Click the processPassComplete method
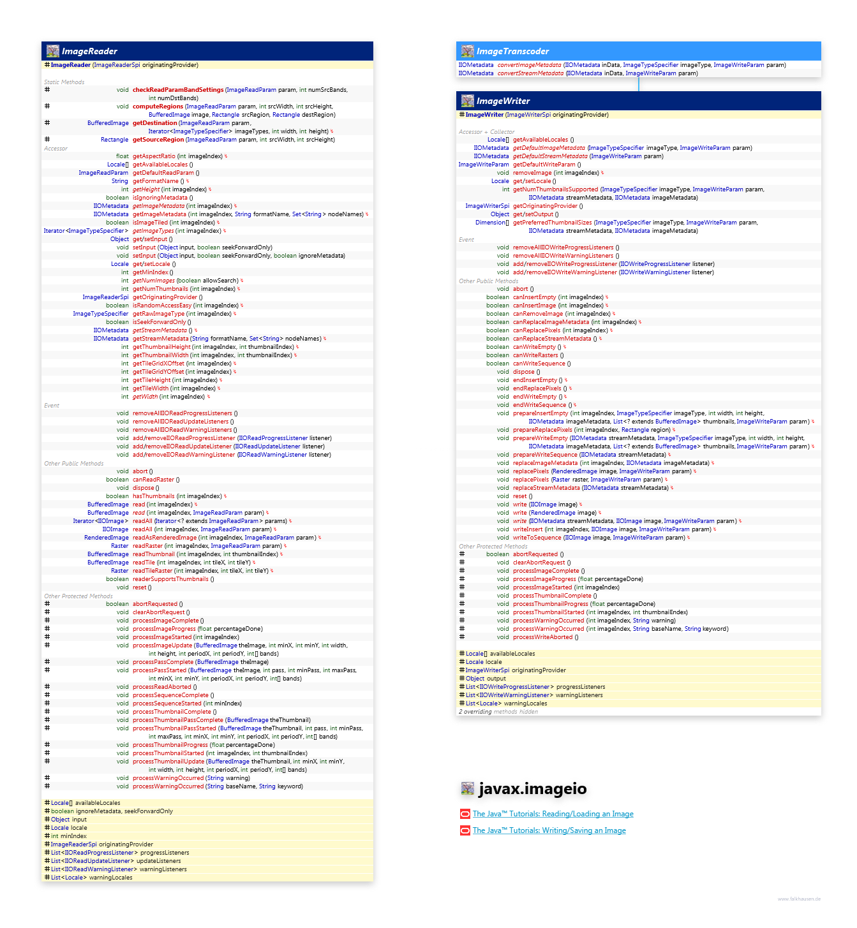The image size is (857, 928). [163, 662]
